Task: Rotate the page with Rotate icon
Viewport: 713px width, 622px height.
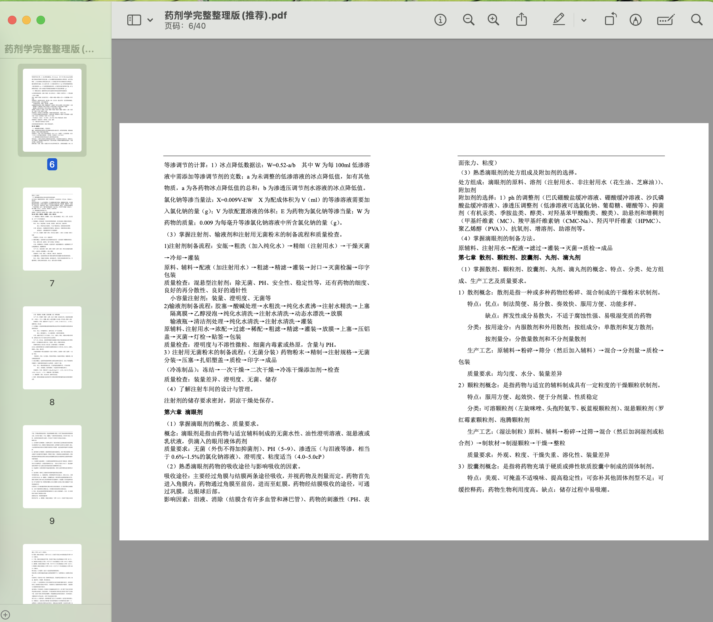Action: point(610,20)
